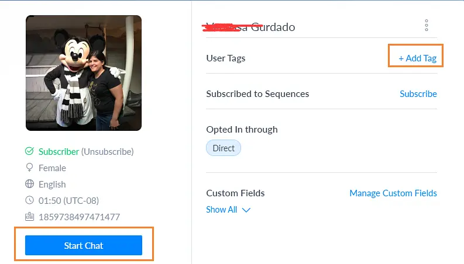The height and width of the screenshot is (264, 464).
Task: Click the Show All link
Action: pos(222,210)
